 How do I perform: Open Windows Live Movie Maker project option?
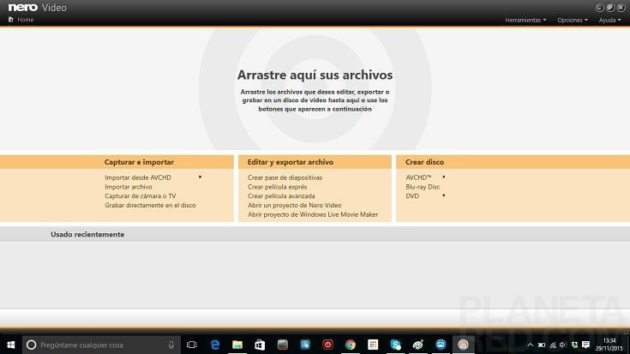pyautogui.click(x=313, y=215)
